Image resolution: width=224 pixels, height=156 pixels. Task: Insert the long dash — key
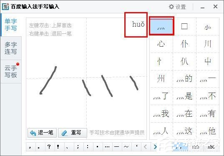tap(117, 147)
